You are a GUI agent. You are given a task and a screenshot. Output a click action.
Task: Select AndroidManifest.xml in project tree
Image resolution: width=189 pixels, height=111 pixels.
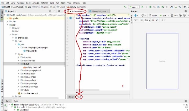coord(28,93)
